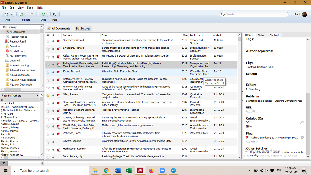Image resolution: width=311 pixels, height=175 pixels.
Task: Click the Raul profile avatar
Action: (305, 14)
